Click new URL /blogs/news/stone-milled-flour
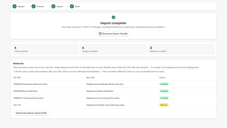 [x=100, y=91]
